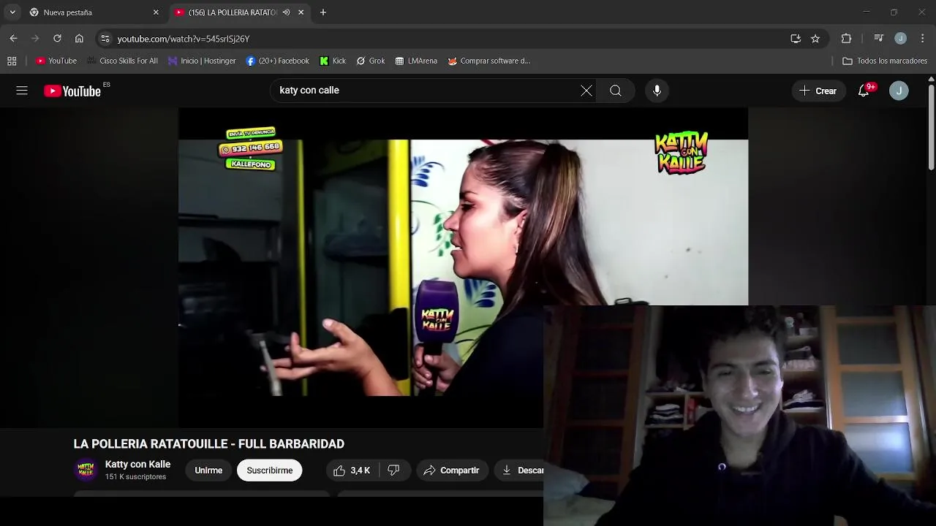
Task: Open the Kick bookmark
Action: (x=333, y=61)
